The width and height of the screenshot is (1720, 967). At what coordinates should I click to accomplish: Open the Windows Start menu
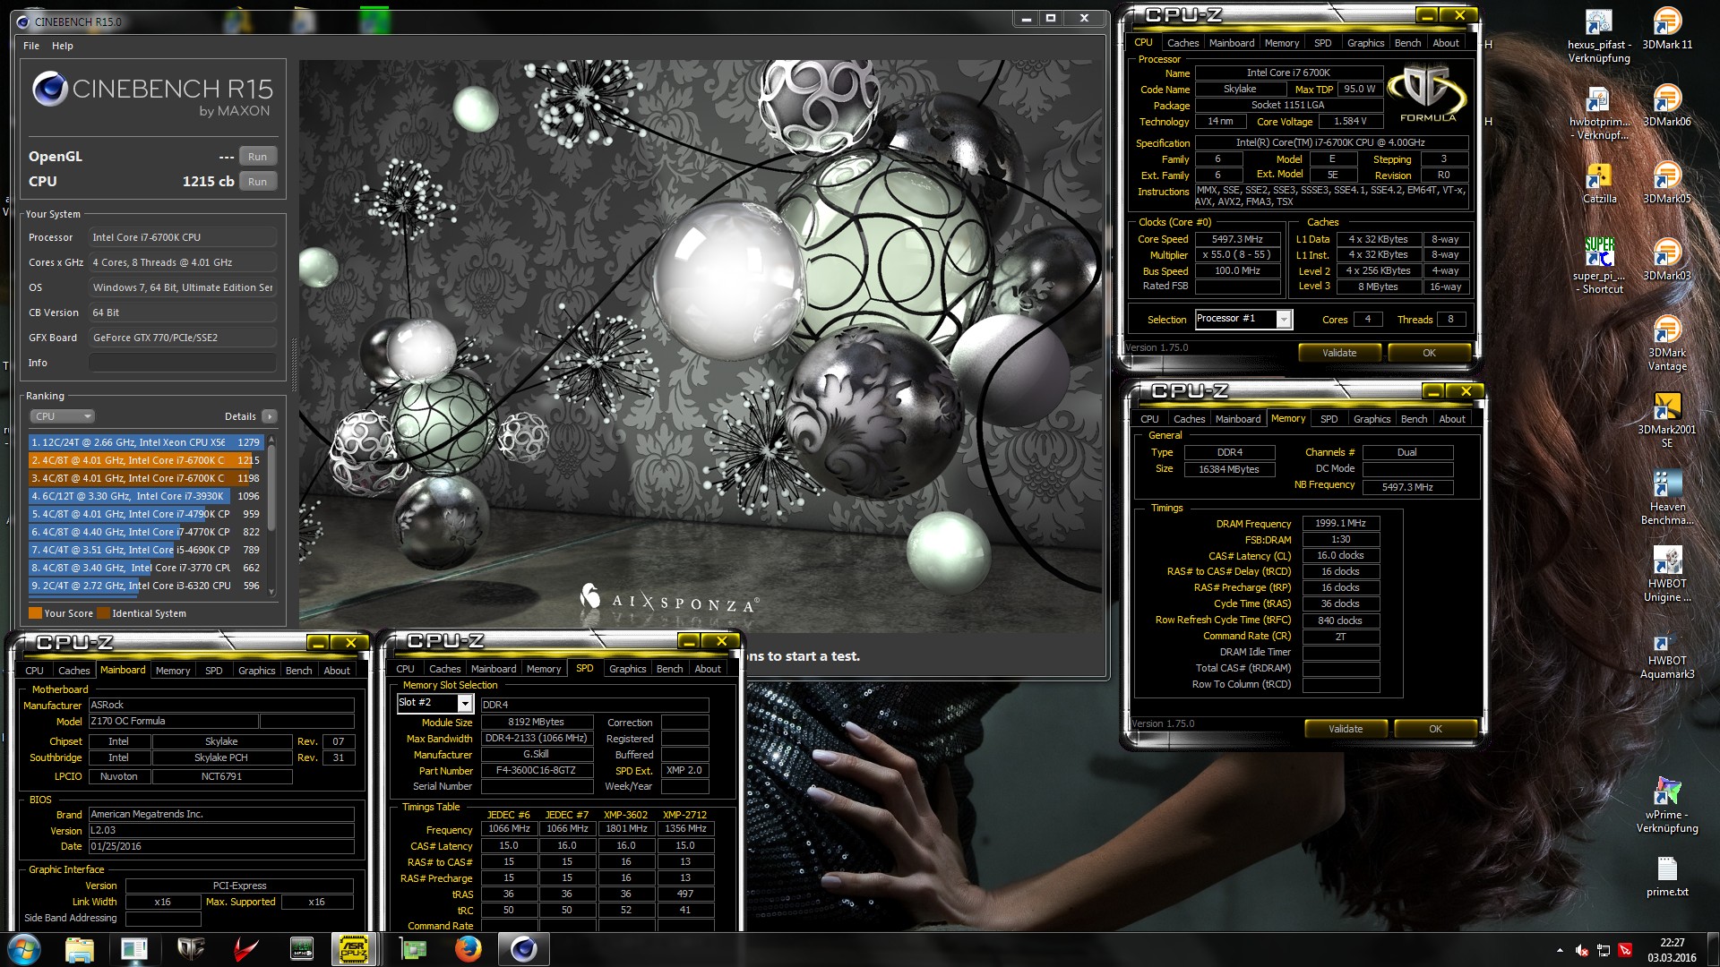click(x=24, y=949)
